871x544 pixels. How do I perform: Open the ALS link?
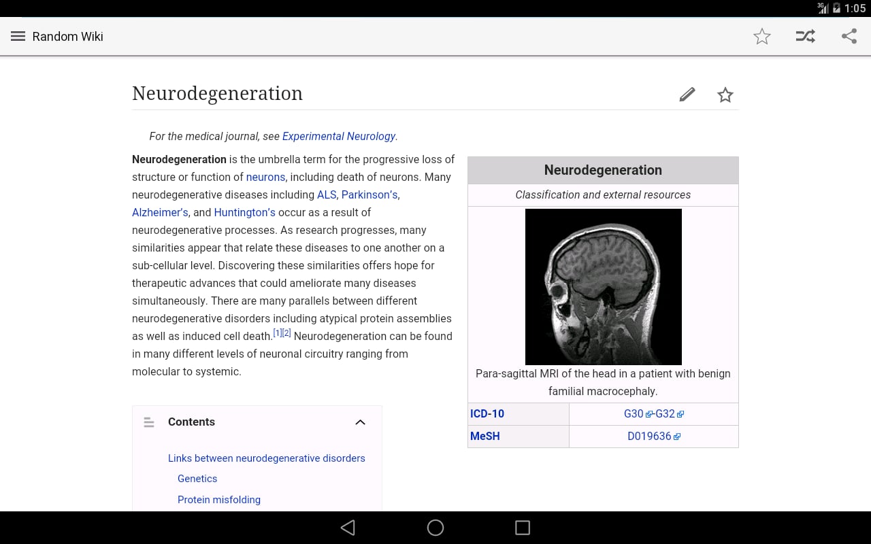[327, 194]
